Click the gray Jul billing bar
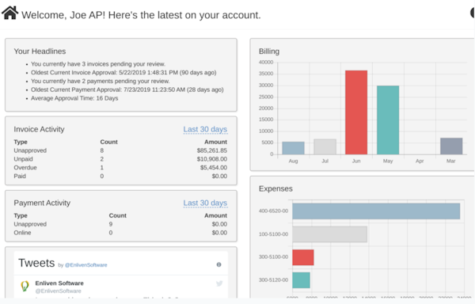 click(x=325, y=146)
